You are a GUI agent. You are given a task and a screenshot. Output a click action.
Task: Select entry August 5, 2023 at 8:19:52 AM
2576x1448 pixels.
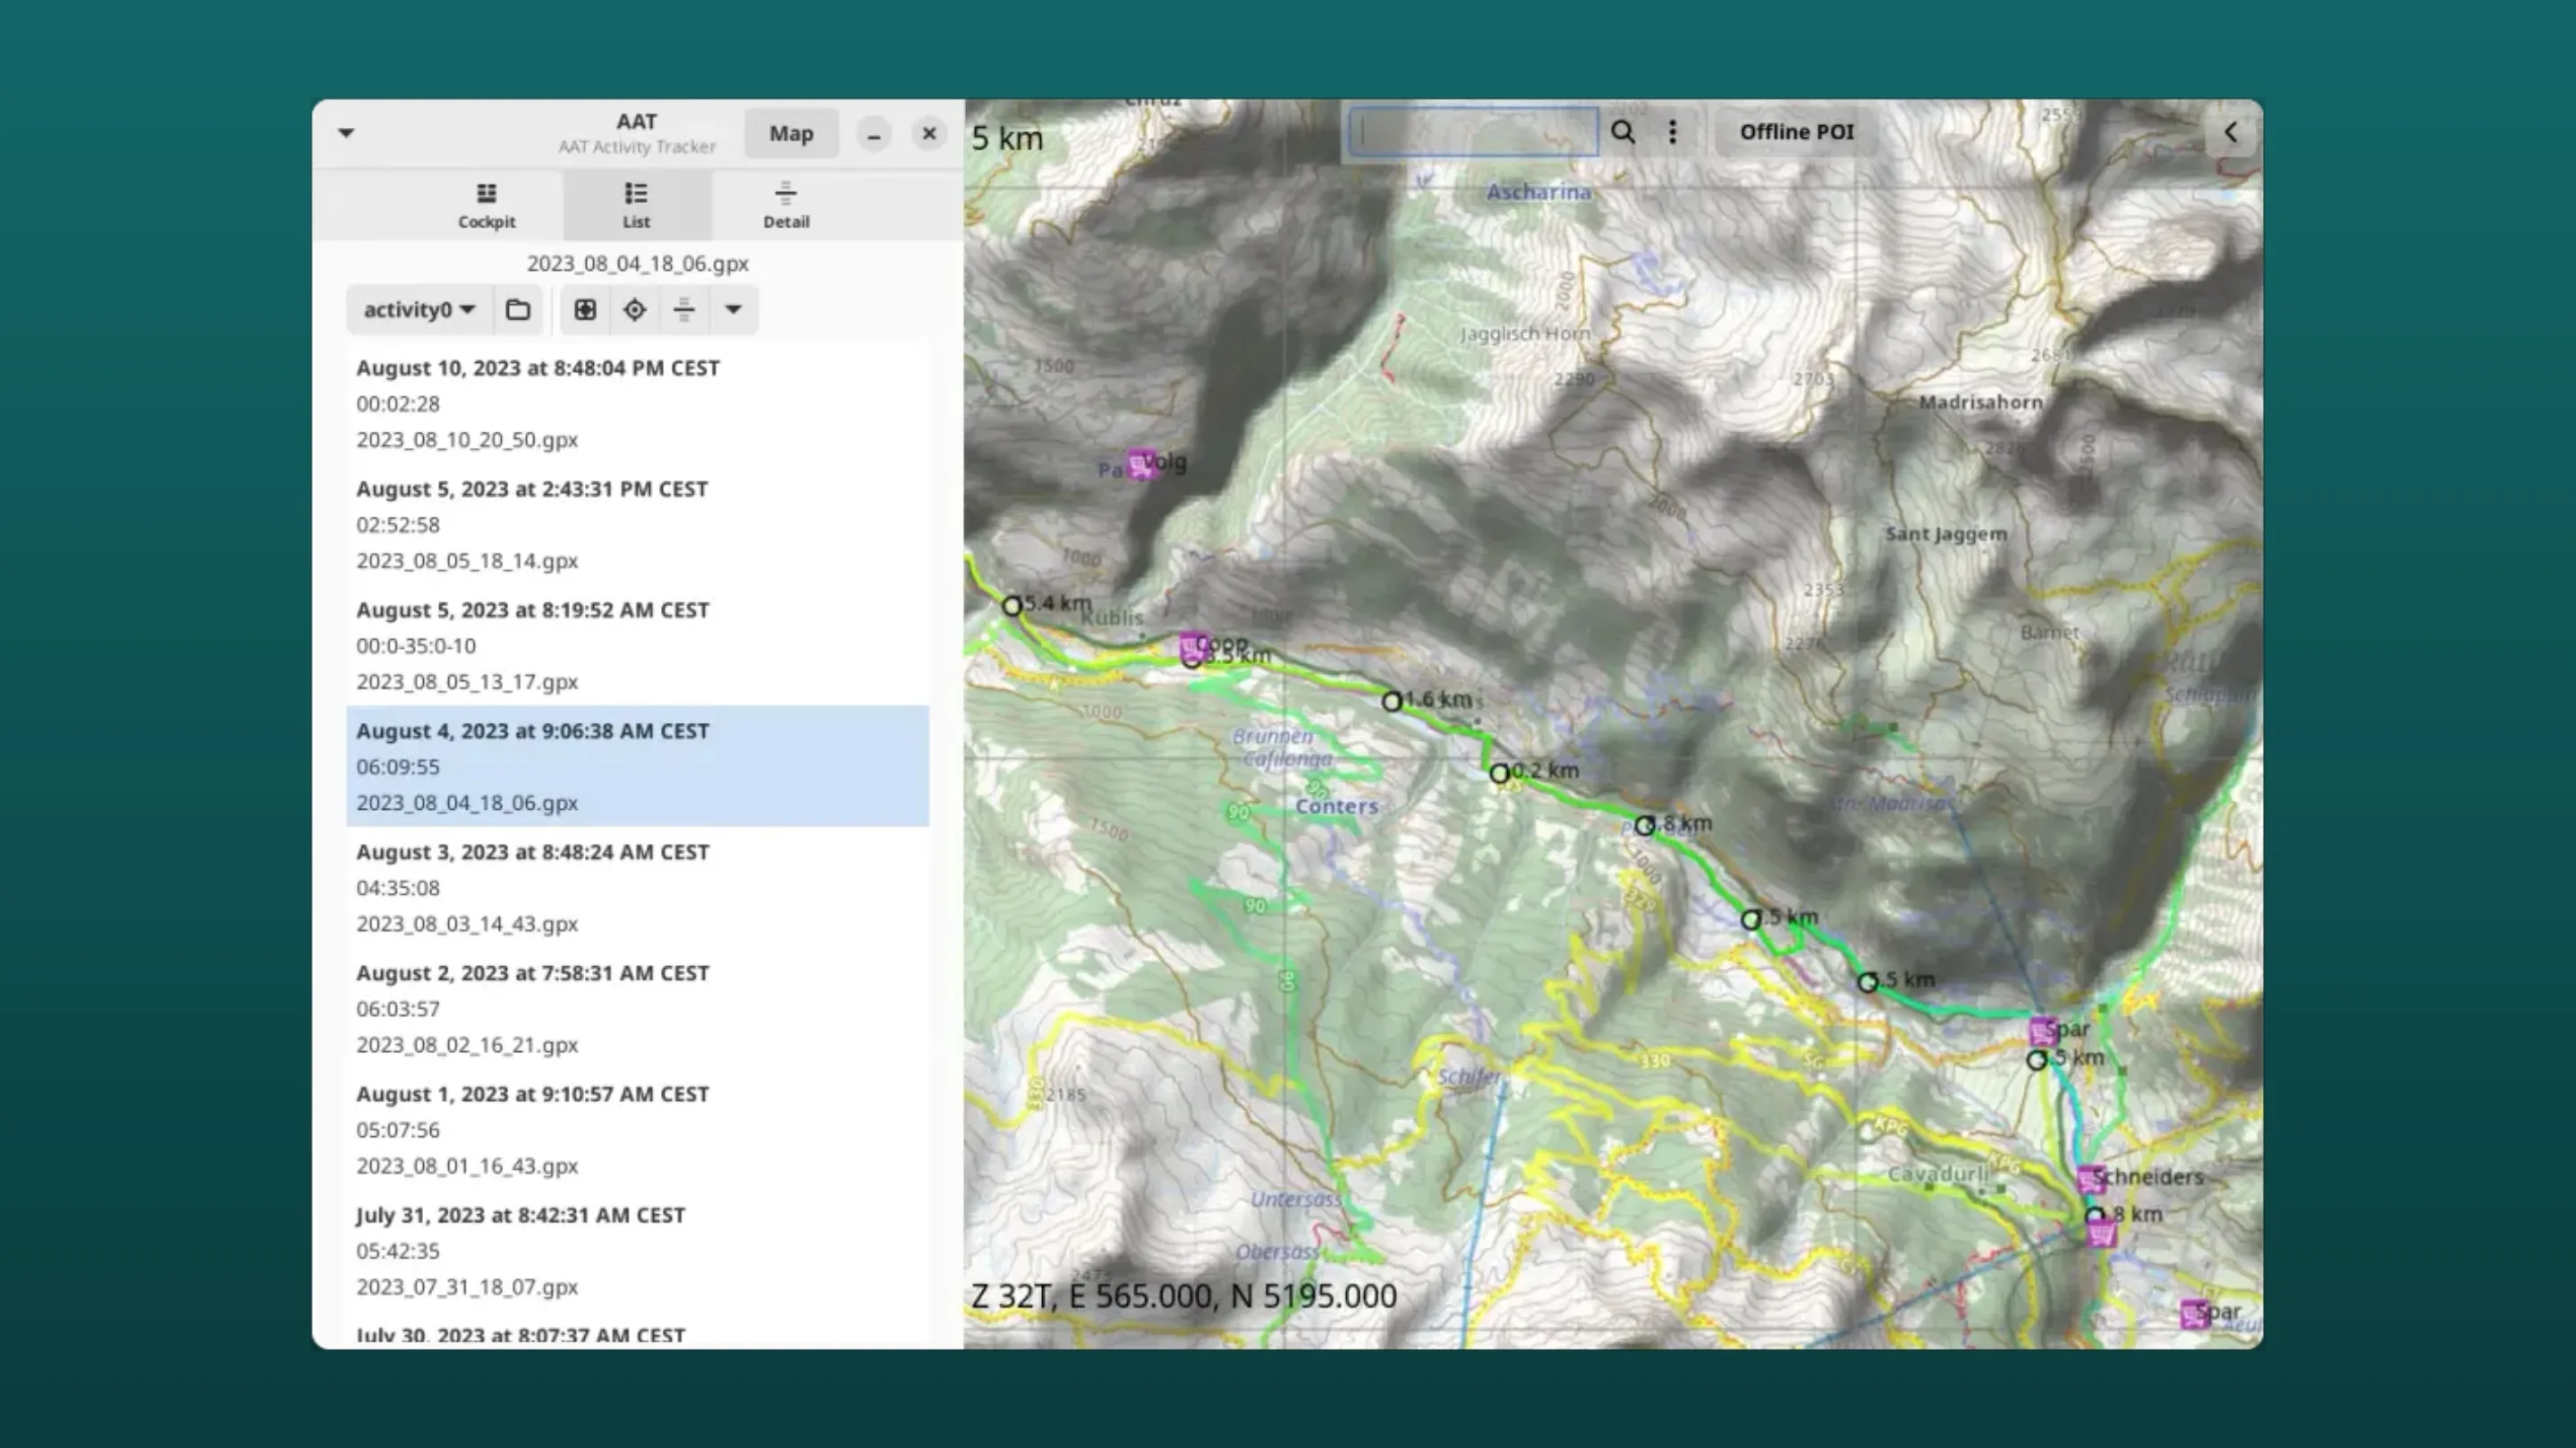click(x=637, y=644)
